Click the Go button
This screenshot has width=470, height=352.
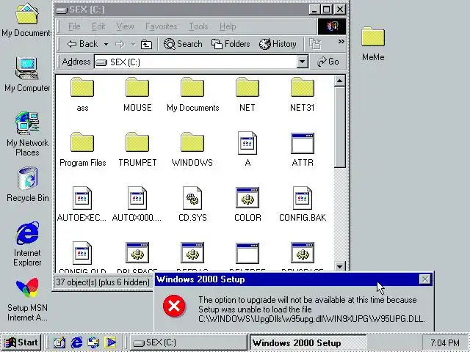[x=328, y=62]
